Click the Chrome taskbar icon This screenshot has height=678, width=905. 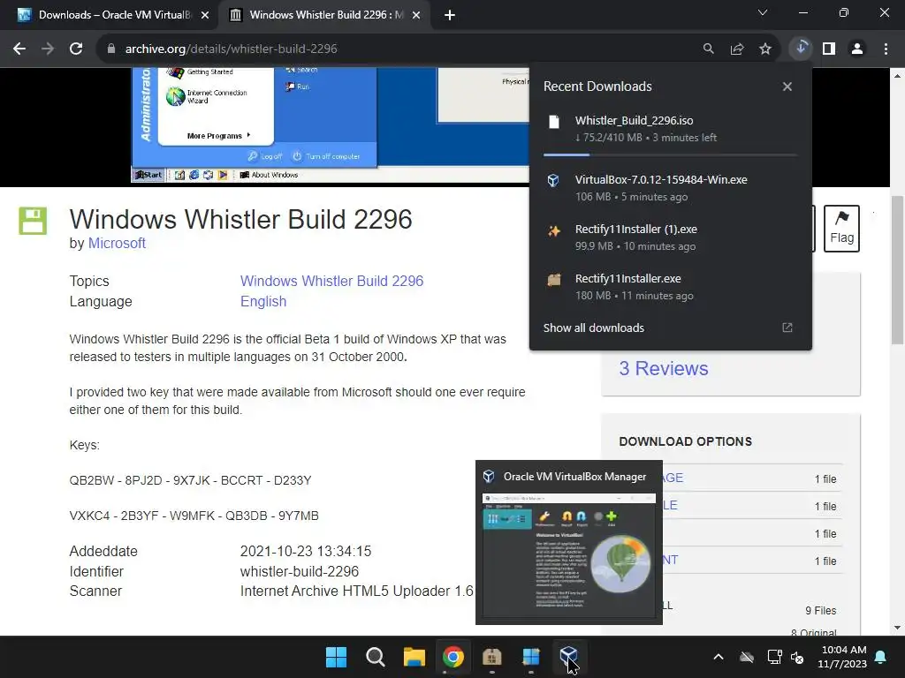[453, 657]
